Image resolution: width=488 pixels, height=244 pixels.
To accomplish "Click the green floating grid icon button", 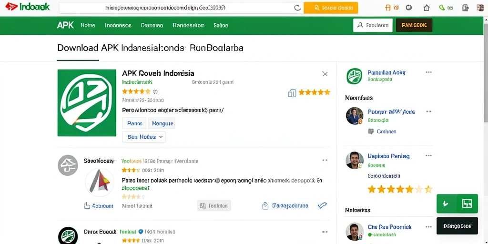I will click(467, 204).
